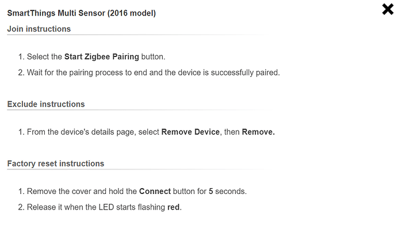The image size is (397, 236).
Task: Select the Join instructions heading
Action: click(x=39, y=29)
